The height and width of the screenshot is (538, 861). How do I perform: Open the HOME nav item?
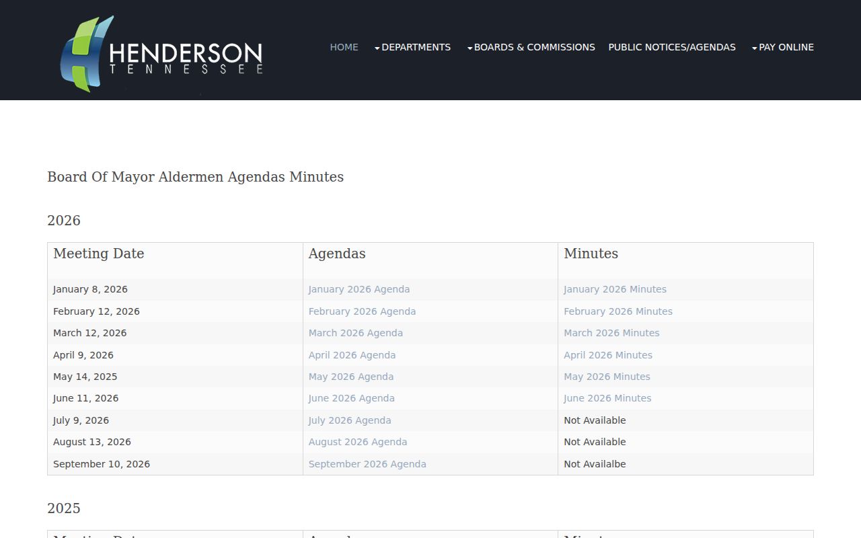tap(344, 47)
